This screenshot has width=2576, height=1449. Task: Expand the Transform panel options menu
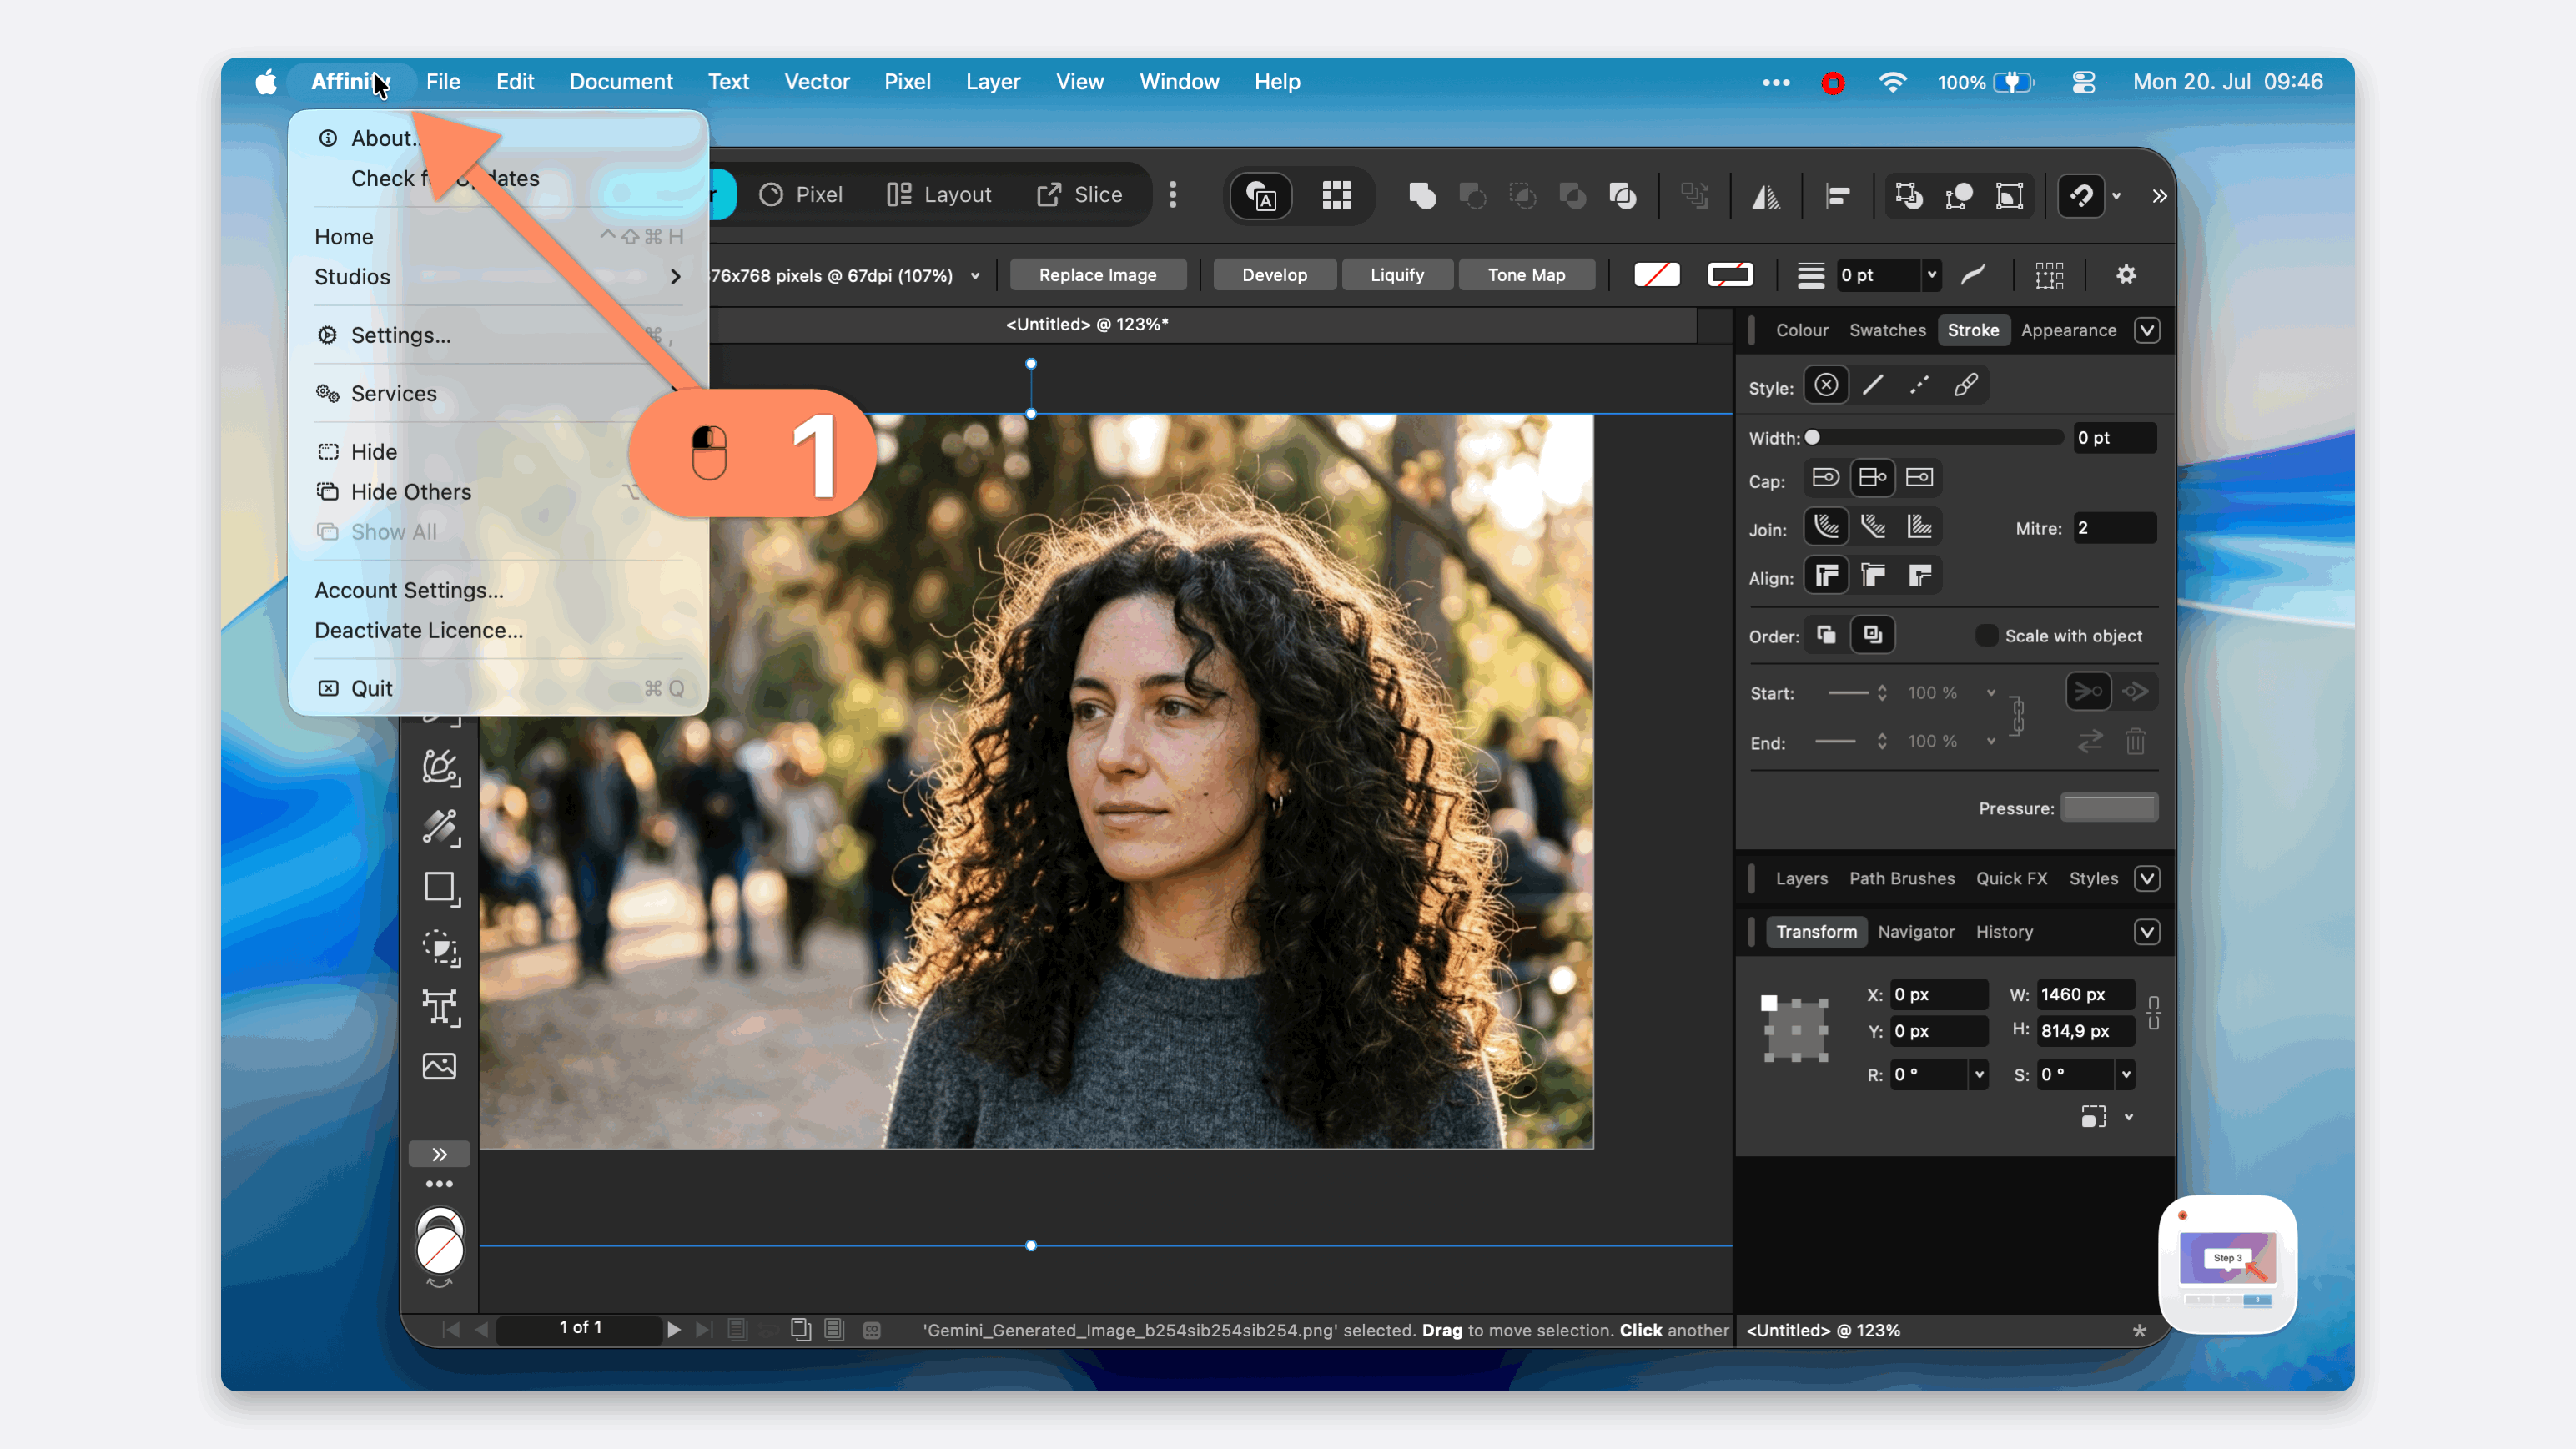(x=2146, y=933)
